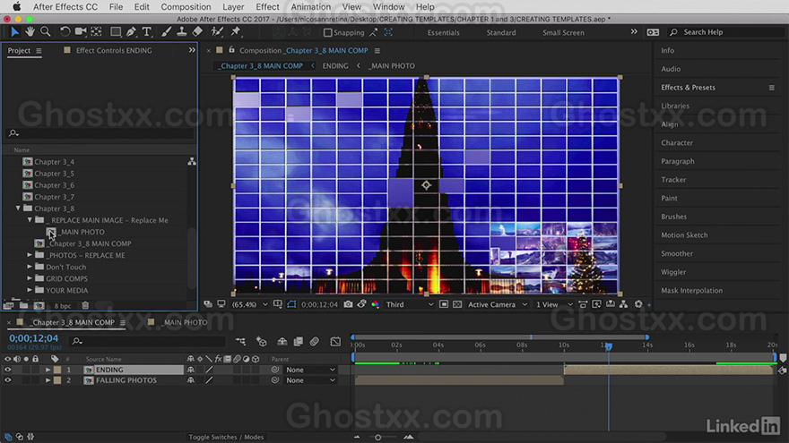
Task: Open the flowchart icon in Project panel
Action: pos(192,161)
